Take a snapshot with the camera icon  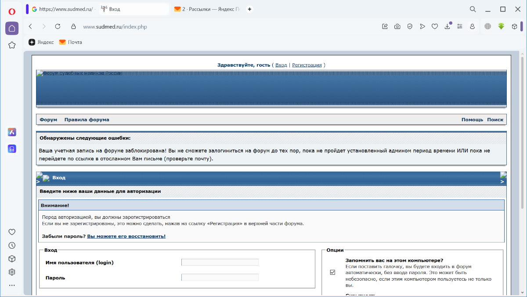pyautogui.click(x=397, y=26)
